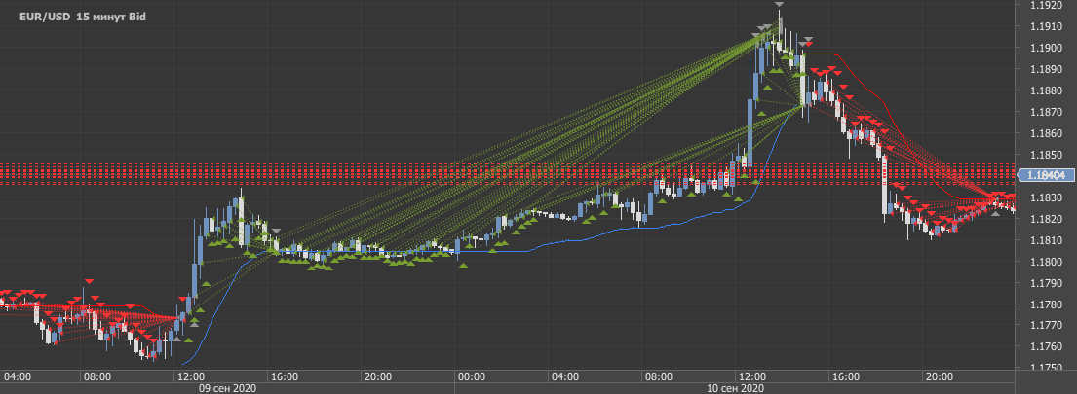Click the 09 сен 2020 date label

(x=227, y=388)
